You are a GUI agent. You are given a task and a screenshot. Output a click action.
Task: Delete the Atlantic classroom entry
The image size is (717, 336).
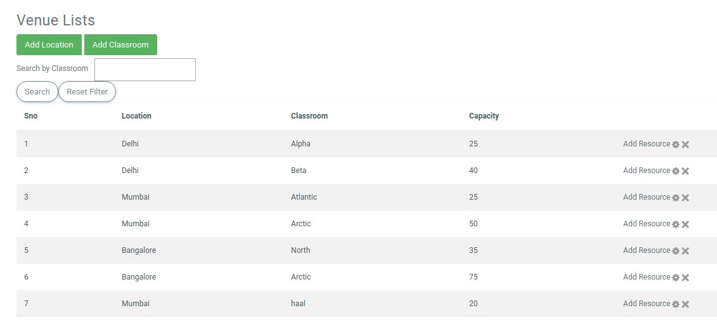pyautogui.click(x=685, y=198)
